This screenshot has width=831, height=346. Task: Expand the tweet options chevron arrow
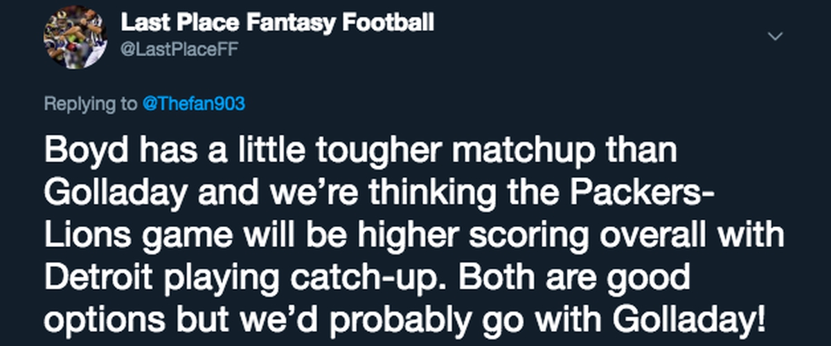(x=778, y=35)
